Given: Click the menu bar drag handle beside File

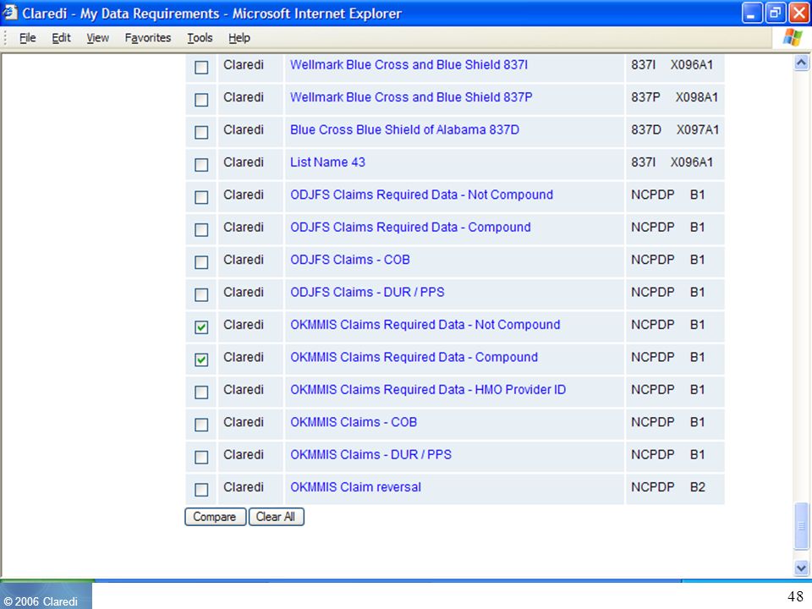Looking at the screenshot, I should click(x=6, y=38).
